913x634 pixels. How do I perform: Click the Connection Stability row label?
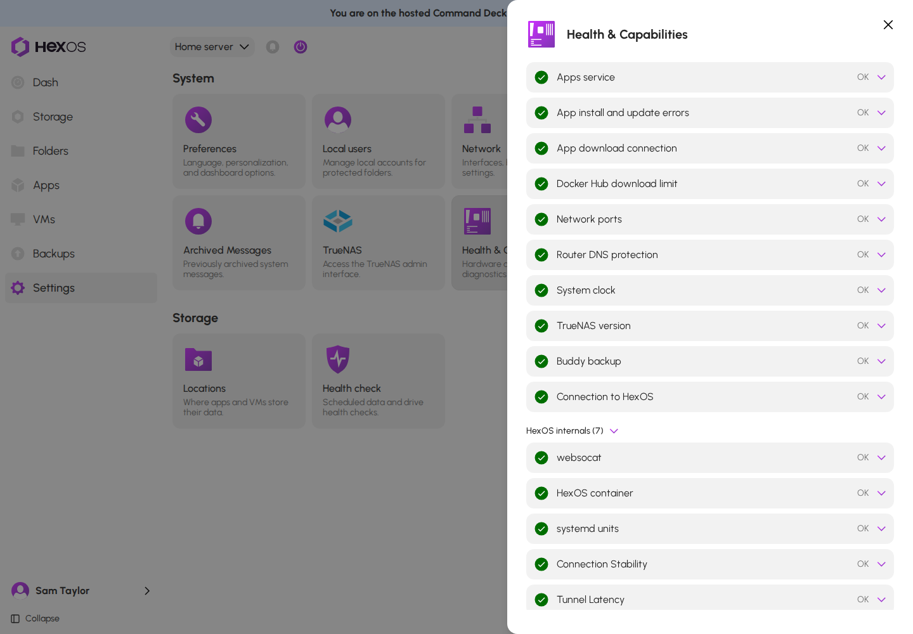click(x=602, y=564)
